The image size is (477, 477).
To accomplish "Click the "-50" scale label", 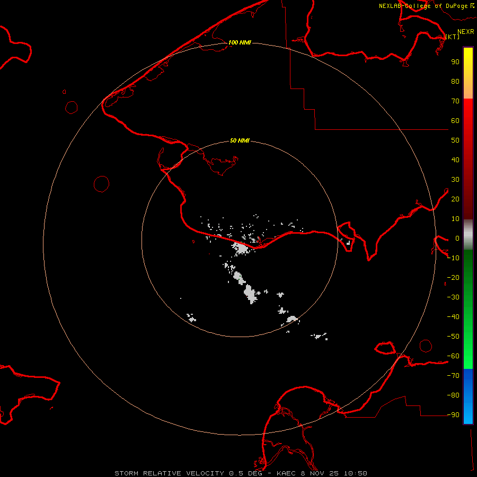I will pyautogui.click(x=453, y=337).
